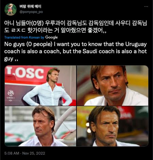
Task: Click the tweet author's profile avatar
Action: (x=11, y=10)
